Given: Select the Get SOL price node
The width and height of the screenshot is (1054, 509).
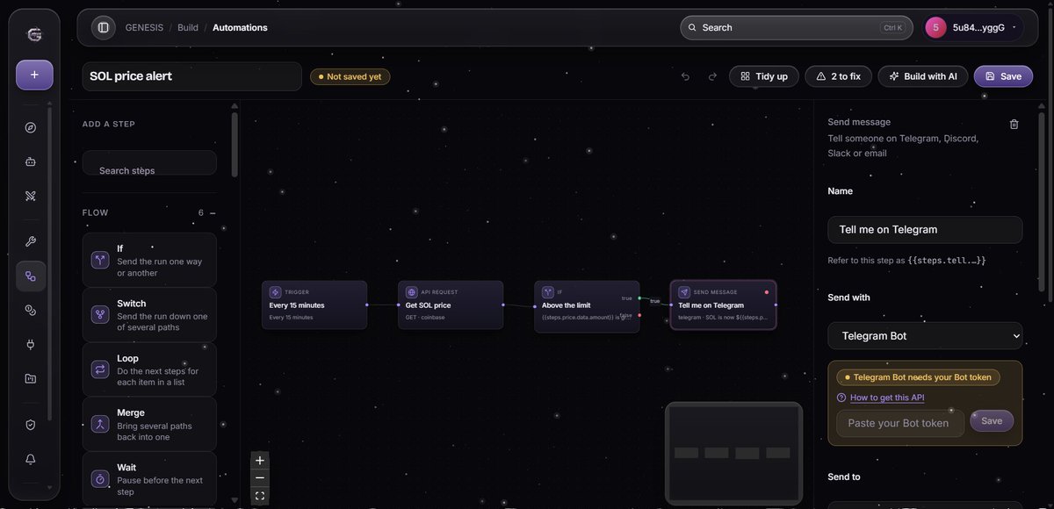Looking at the screenshot, I should pos(451,305).
